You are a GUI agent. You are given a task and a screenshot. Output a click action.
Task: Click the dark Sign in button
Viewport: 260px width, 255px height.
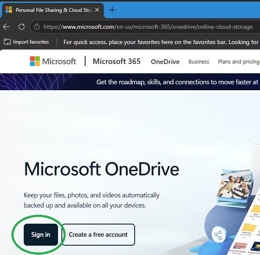tap(41, 234)
